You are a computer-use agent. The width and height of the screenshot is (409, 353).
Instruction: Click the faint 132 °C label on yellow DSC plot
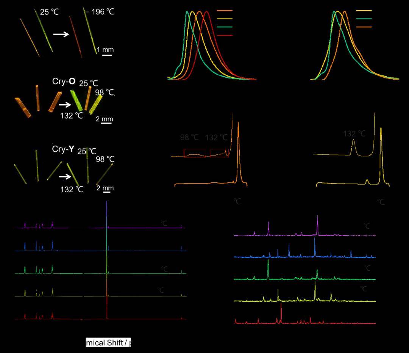coord(354,134)
